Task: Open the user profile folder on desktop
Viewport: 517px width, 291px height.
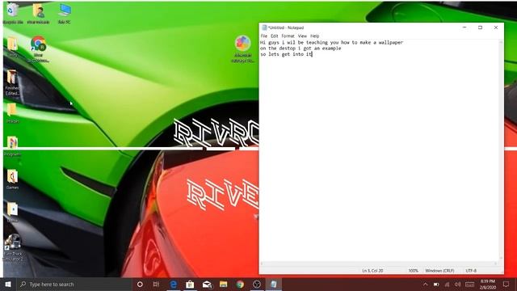Action: [x=38, y=14]
